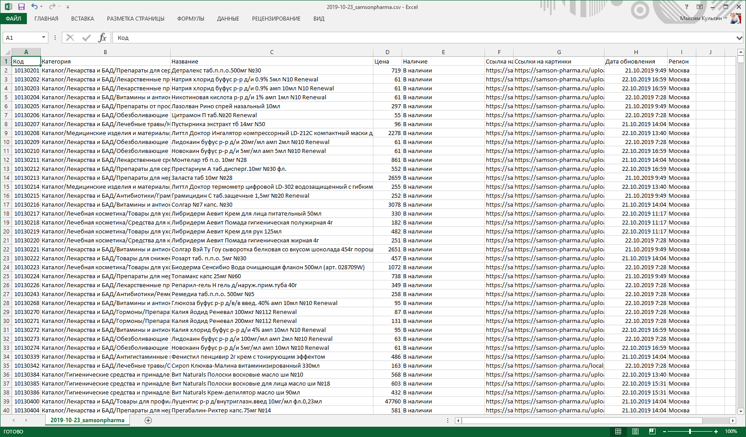
Task: Click the Redo arrow icon
Action: tap(52, 7)
